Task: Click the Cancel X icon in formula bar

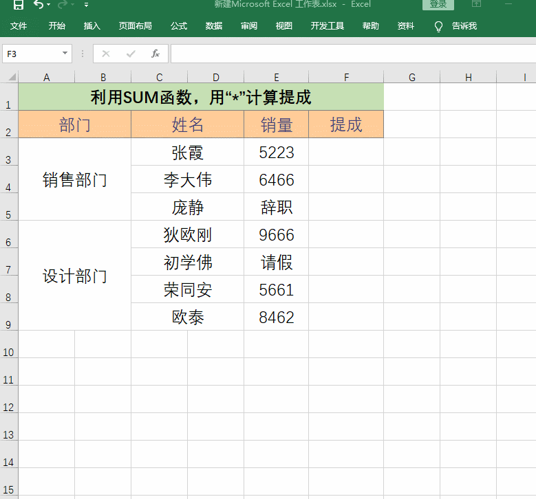Action: point(106,54)
